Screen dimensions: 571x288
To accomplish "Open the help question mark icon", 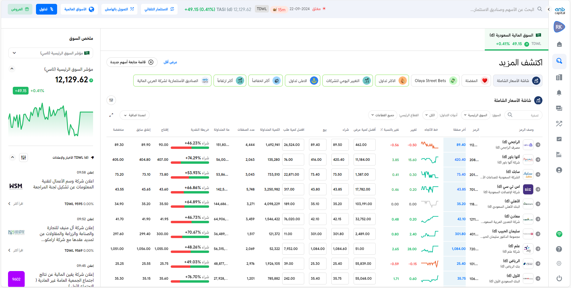I will (x=559, y=249).
